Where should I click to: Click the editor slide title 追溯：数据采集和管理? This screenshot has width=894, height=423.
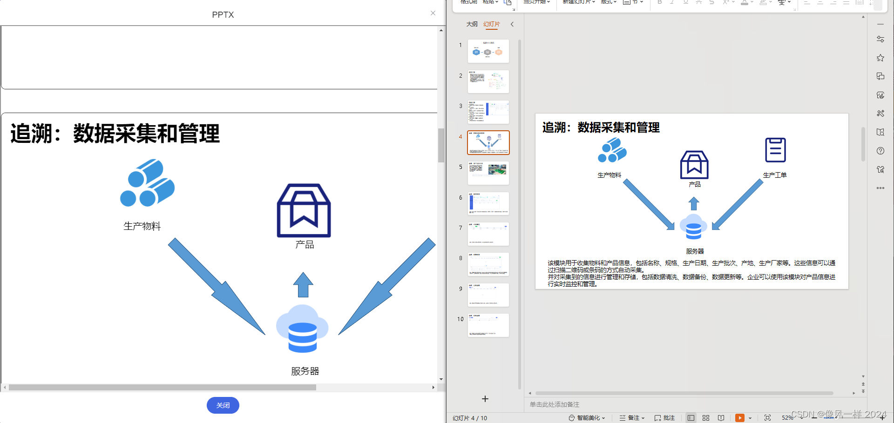[601, 128]
